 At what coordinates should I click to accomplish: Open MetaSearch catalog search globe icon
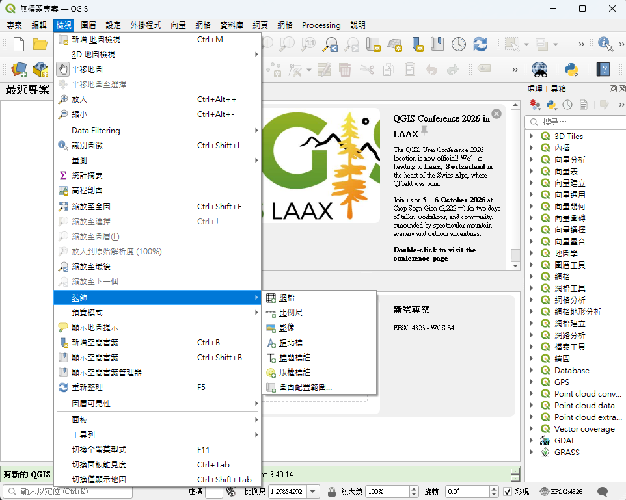pyautogui.click(x=540, y=70)
